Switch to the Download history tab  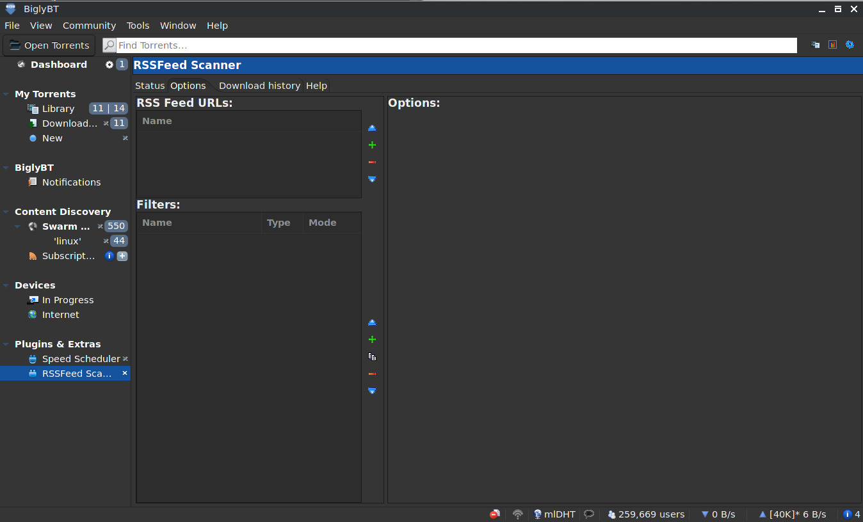[x=259, y=85]
